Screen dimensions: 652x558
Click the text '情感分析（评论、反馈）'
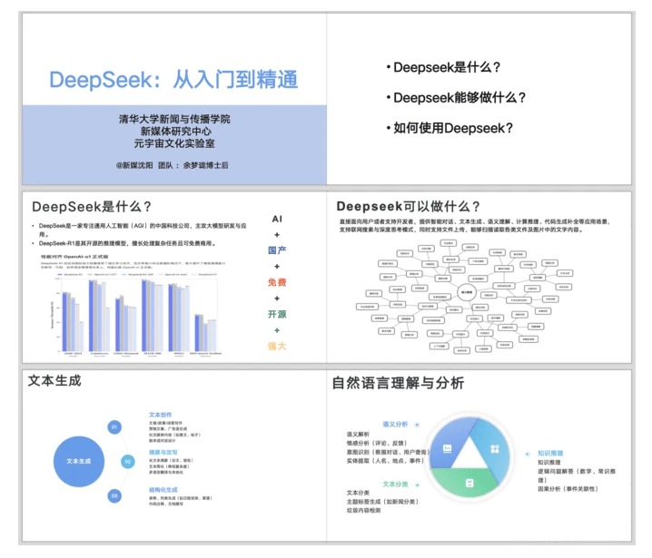click(x=377, y=443)
